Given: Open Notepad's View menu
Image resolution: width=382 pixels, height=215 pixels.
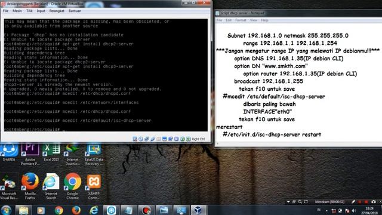Looking at the screenshot, I should click(254, 20).
